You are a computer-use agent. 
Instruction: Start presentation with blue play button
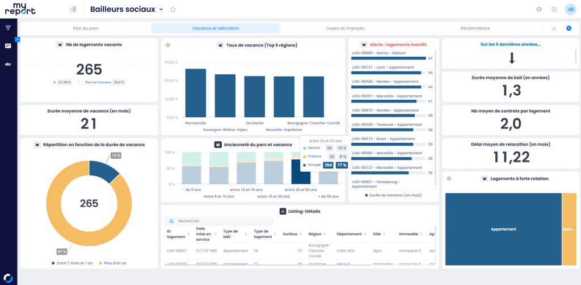click(x=569, y=28)
